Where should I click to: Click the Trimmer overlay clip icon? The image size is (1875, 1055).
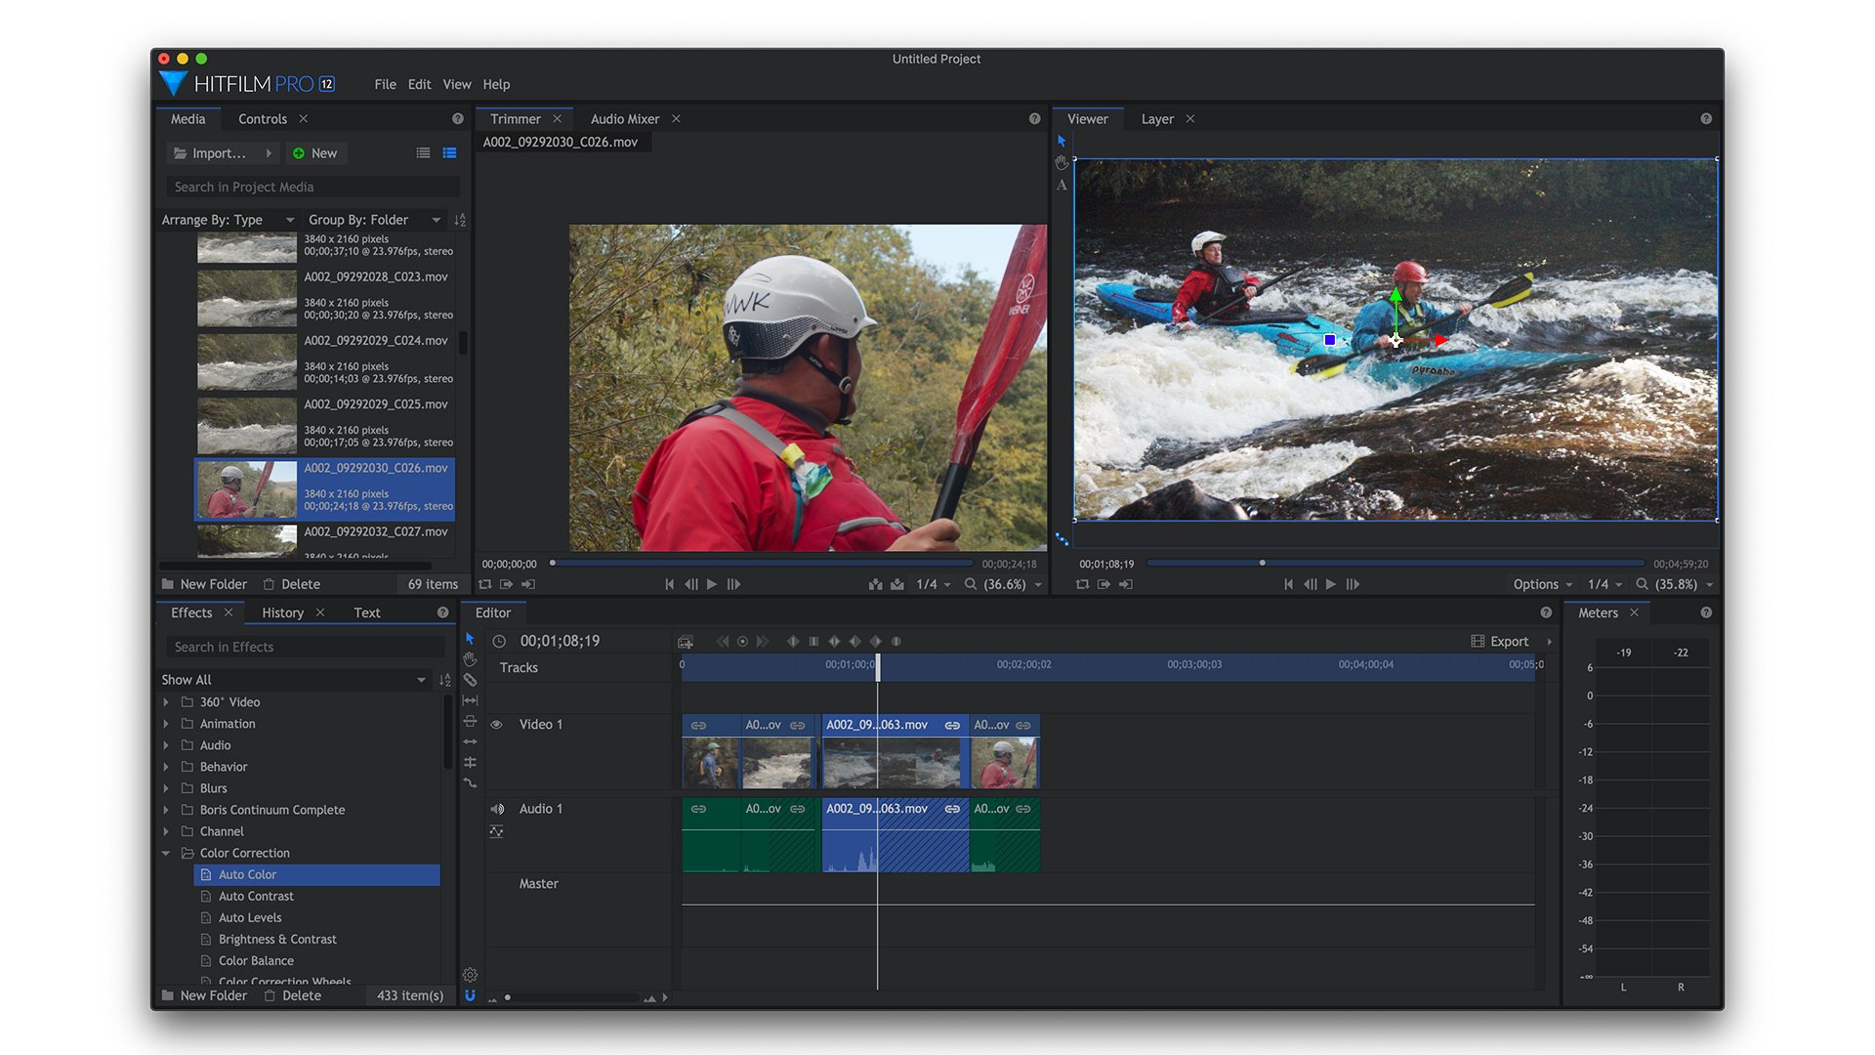pos(897,584)
